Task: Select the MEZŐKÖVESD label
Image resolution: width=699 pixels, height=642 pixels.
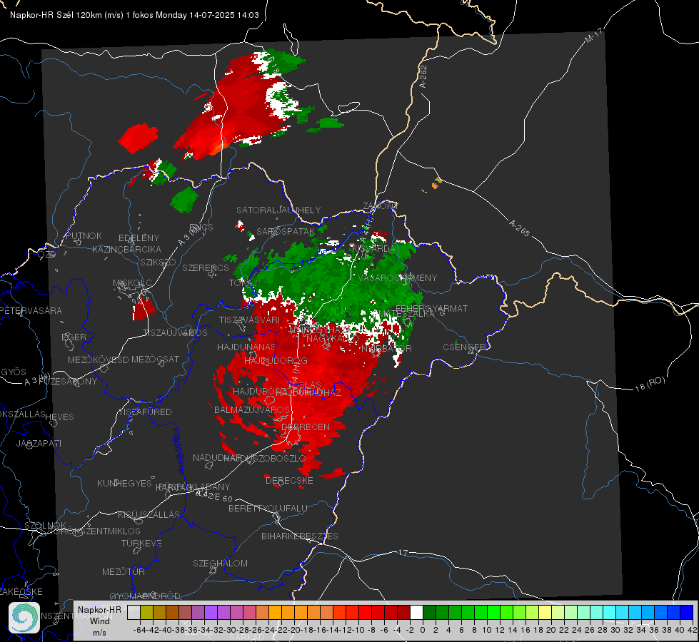Action: [x=98, y=360]
